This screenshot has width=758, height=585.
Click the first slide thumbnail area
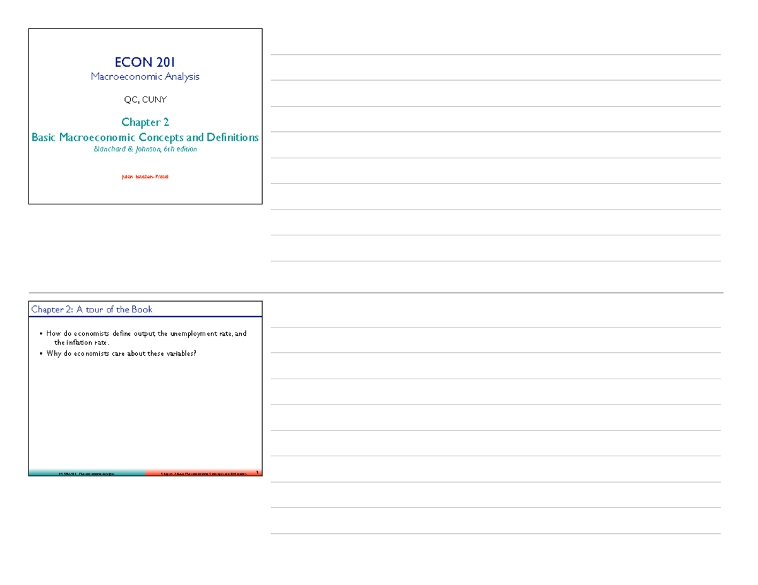point(145,115)
